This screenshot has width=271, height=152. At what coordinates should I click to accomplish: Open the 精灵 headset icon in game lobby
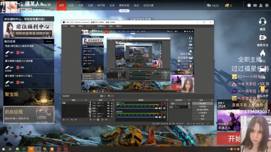[x=262, y=22]
